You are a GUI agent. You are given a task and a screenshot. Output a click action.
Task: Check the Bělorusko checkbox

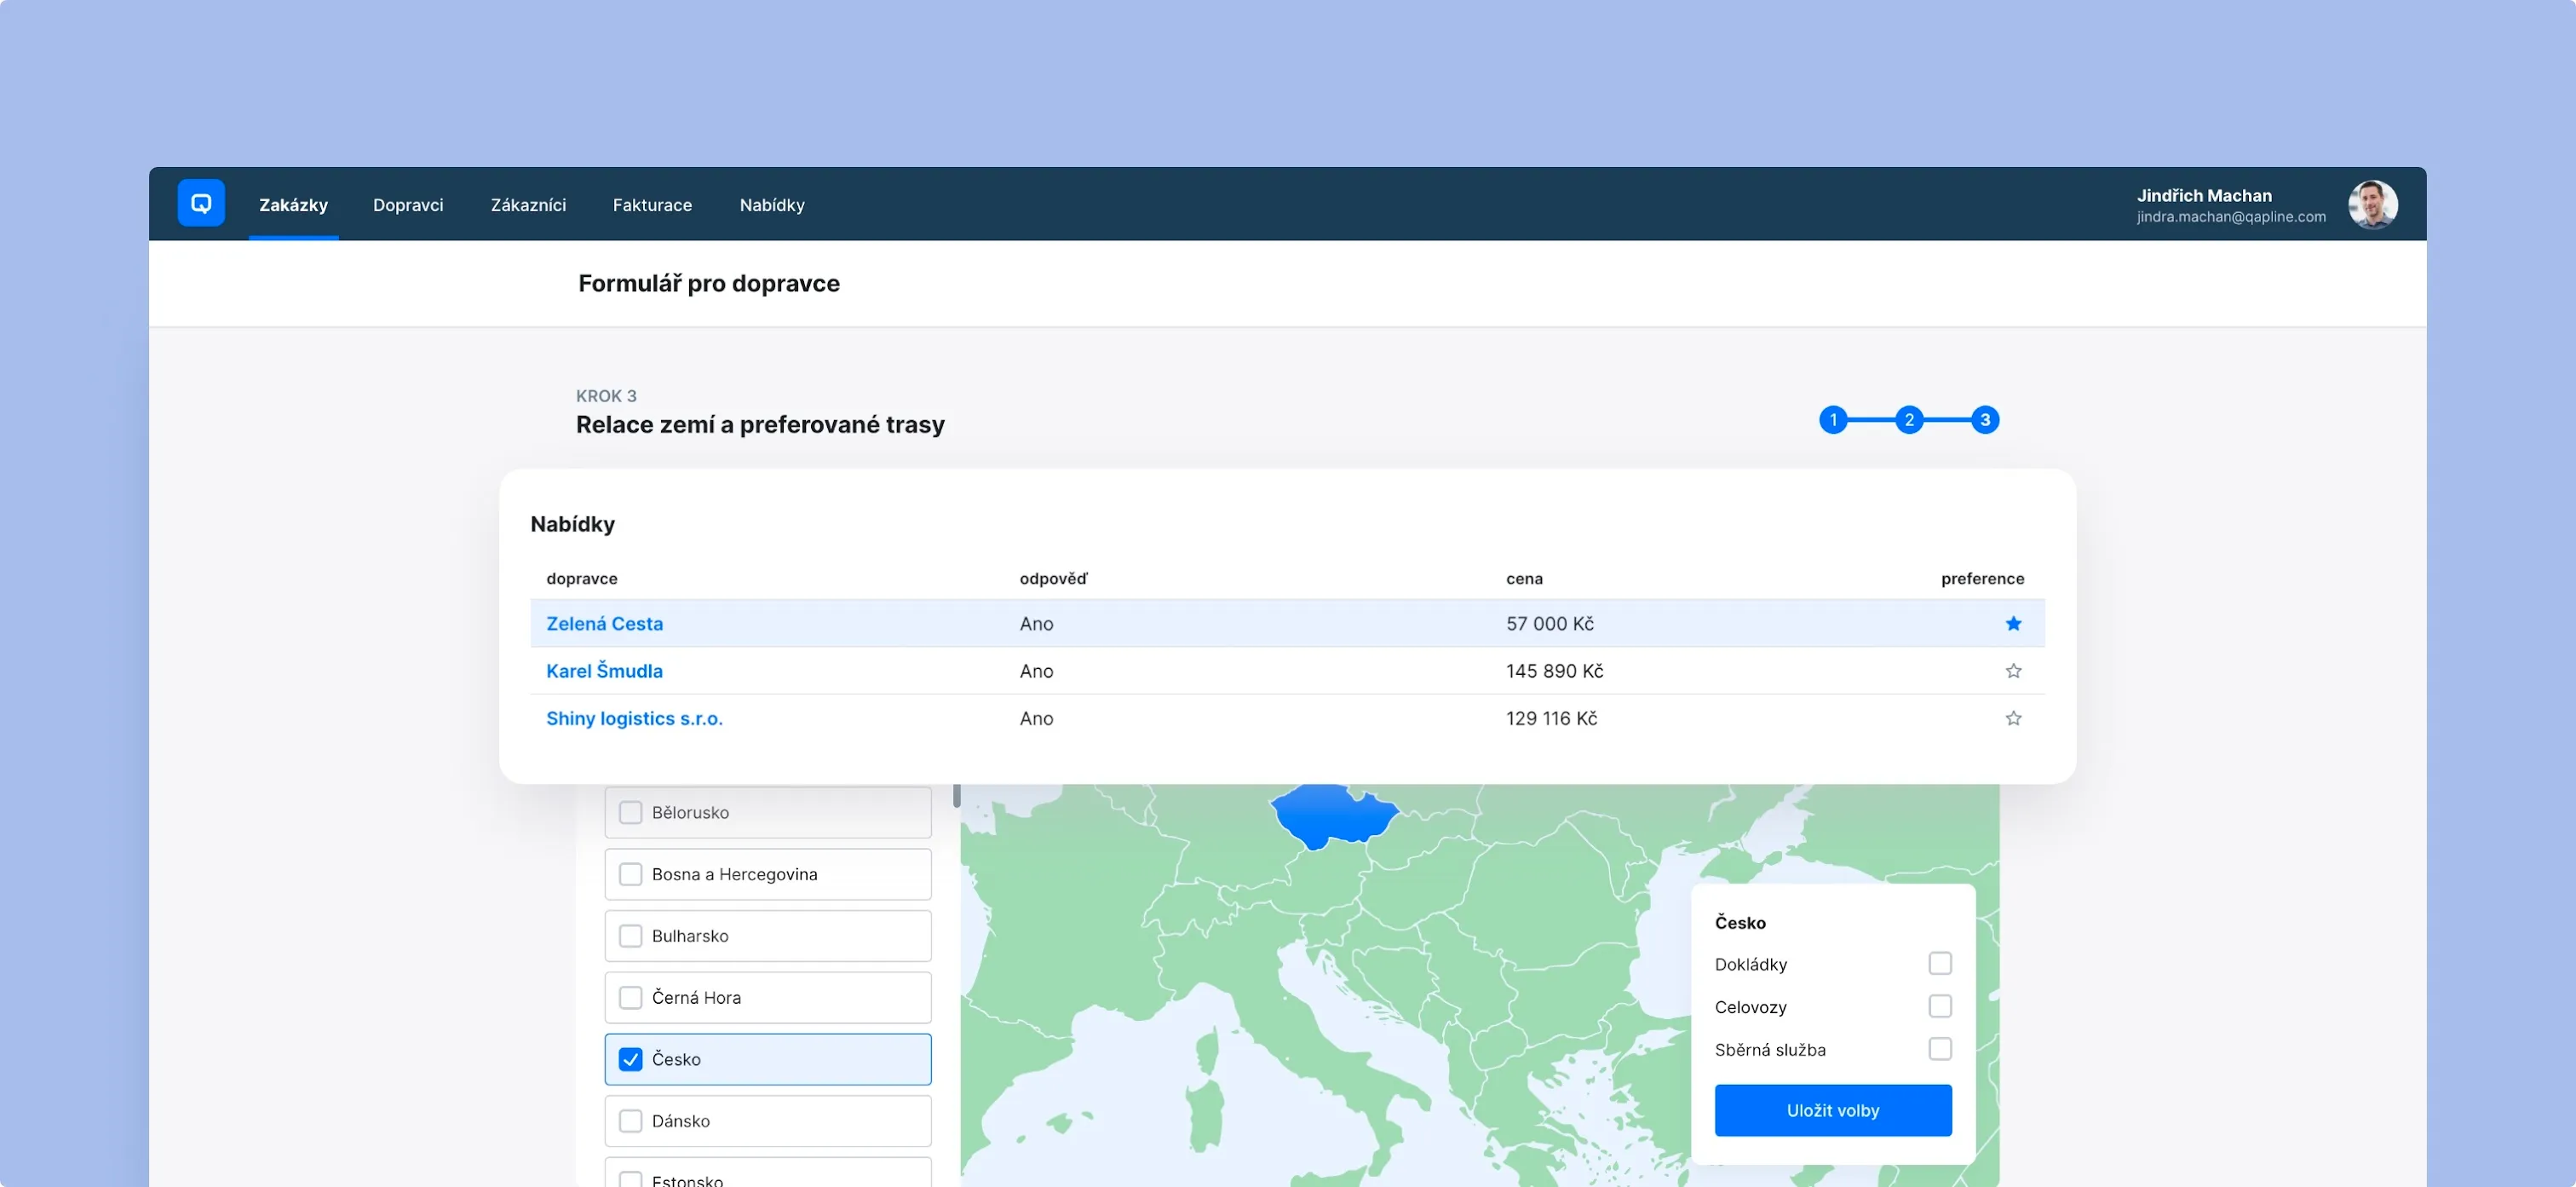(x=630, y=812)
